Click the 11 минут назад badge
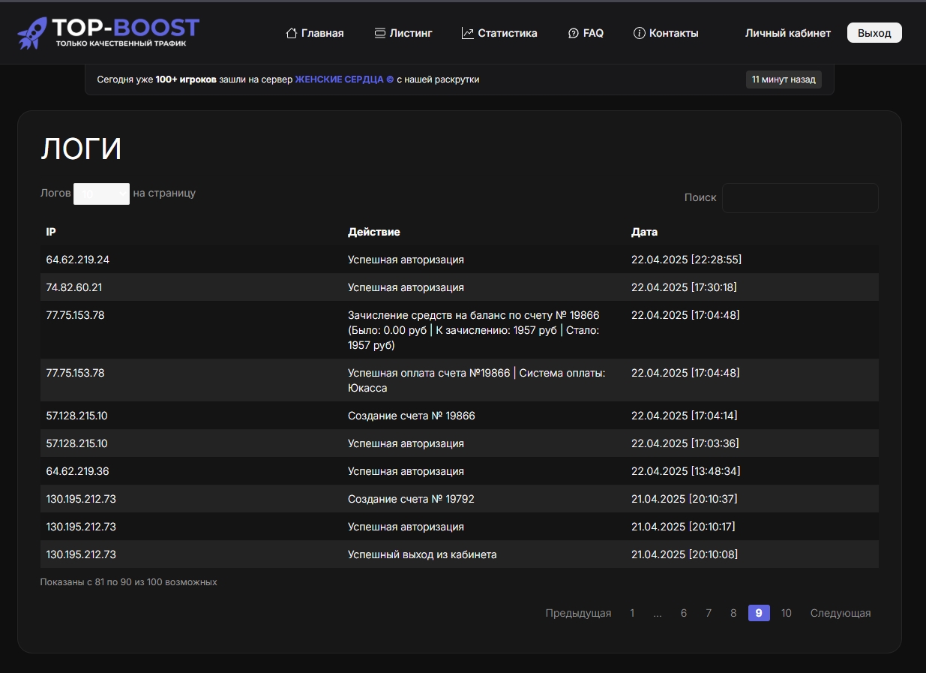 (x=783, y=79)
